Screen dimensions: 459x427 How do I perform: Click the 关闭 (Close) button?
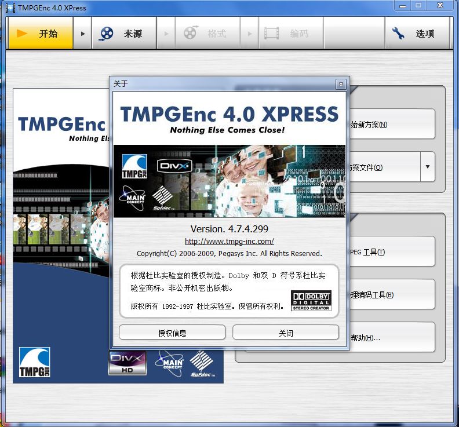(286, 333)
